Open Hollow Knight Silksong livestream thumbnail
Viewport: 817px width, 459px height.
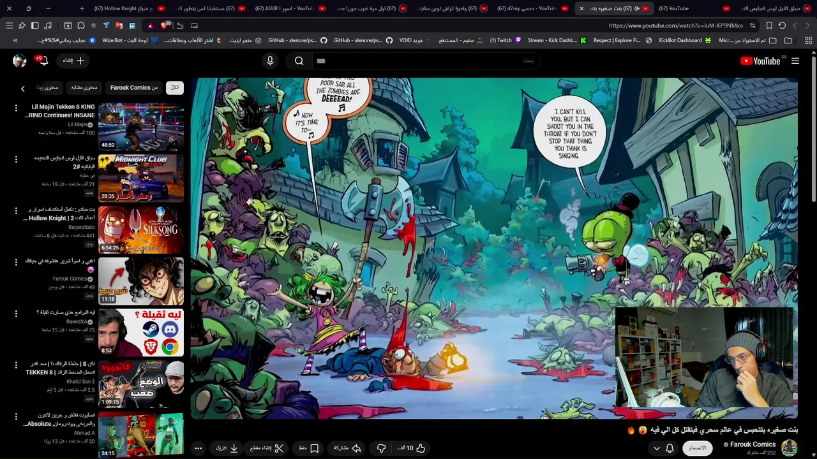(x=141, y=230)
